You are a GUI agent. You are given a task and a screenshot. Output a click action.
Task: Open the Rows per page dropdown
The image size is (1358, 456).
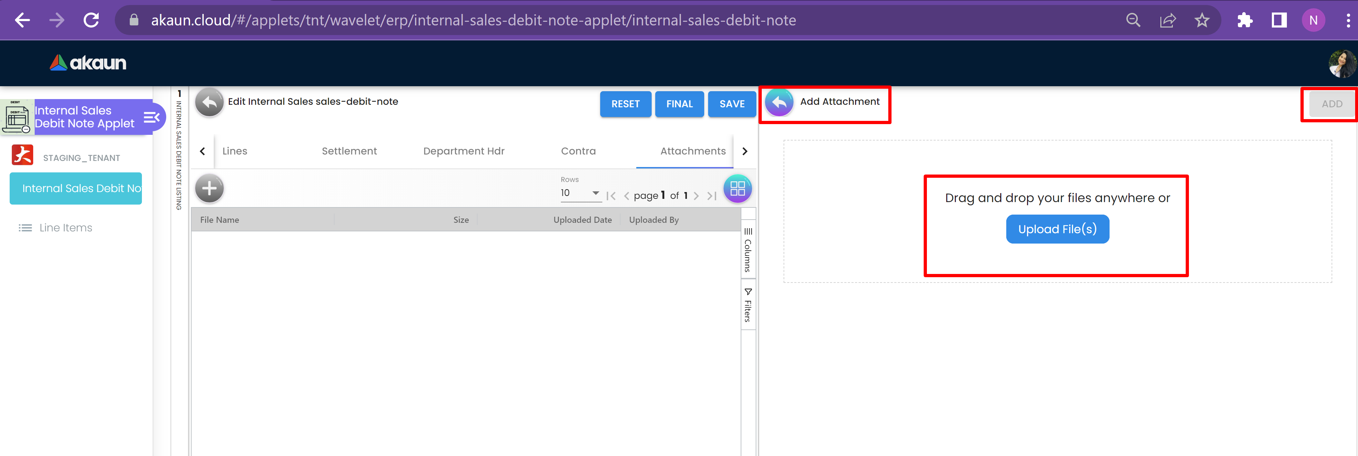tap(581, 193)
